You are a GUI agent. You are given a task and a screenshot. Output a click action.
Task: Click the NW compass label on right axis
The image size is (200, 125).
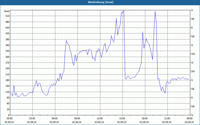pyautogui.click(x=193, y=54)
